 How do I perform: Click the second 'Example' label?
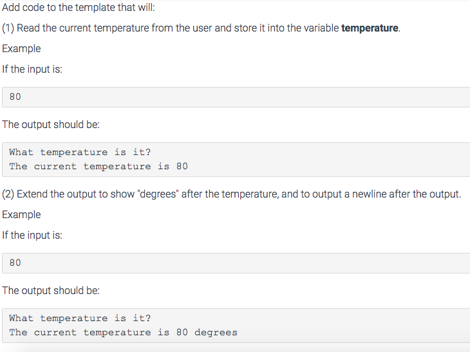(21, 214)
